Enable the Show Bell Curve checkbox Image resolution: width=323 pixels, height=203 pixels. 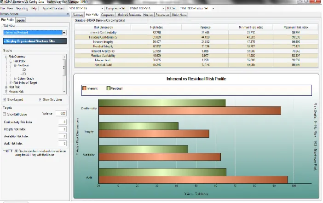click(x=4, y=114)
